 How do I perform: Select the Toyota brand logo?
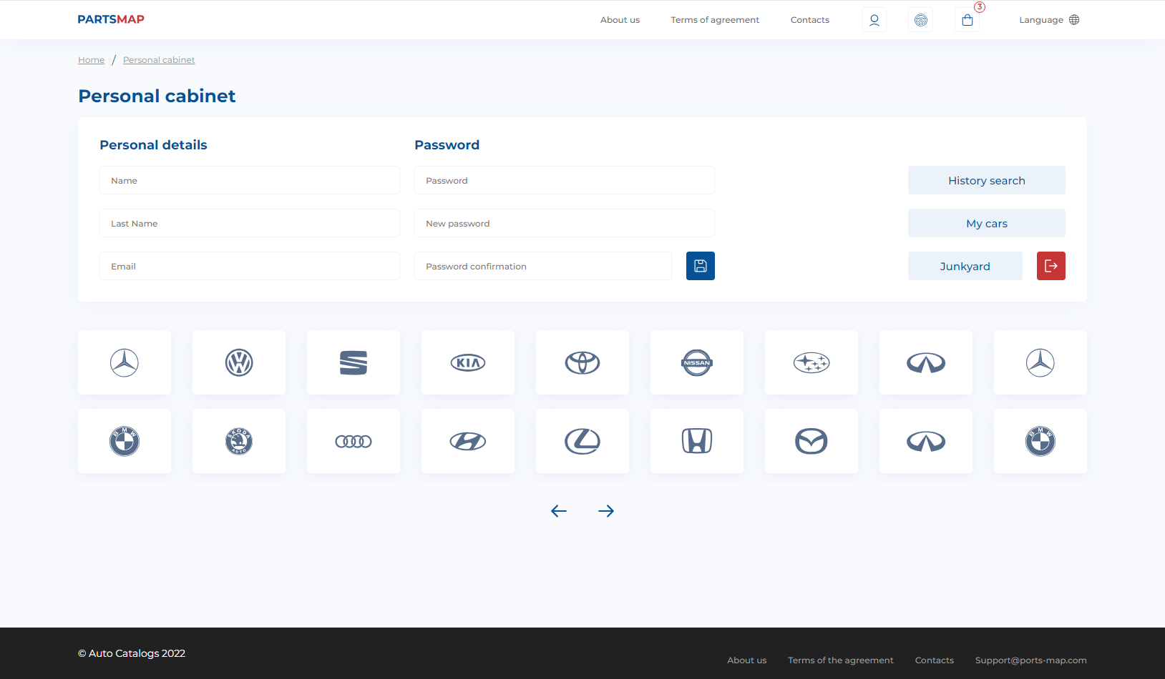(582, 362)
